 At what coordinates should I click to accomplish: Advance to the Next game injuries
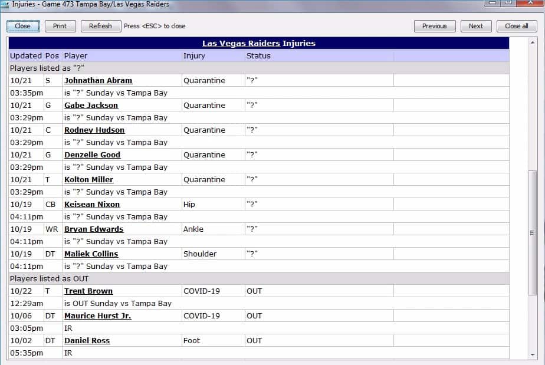coord(475,26)
